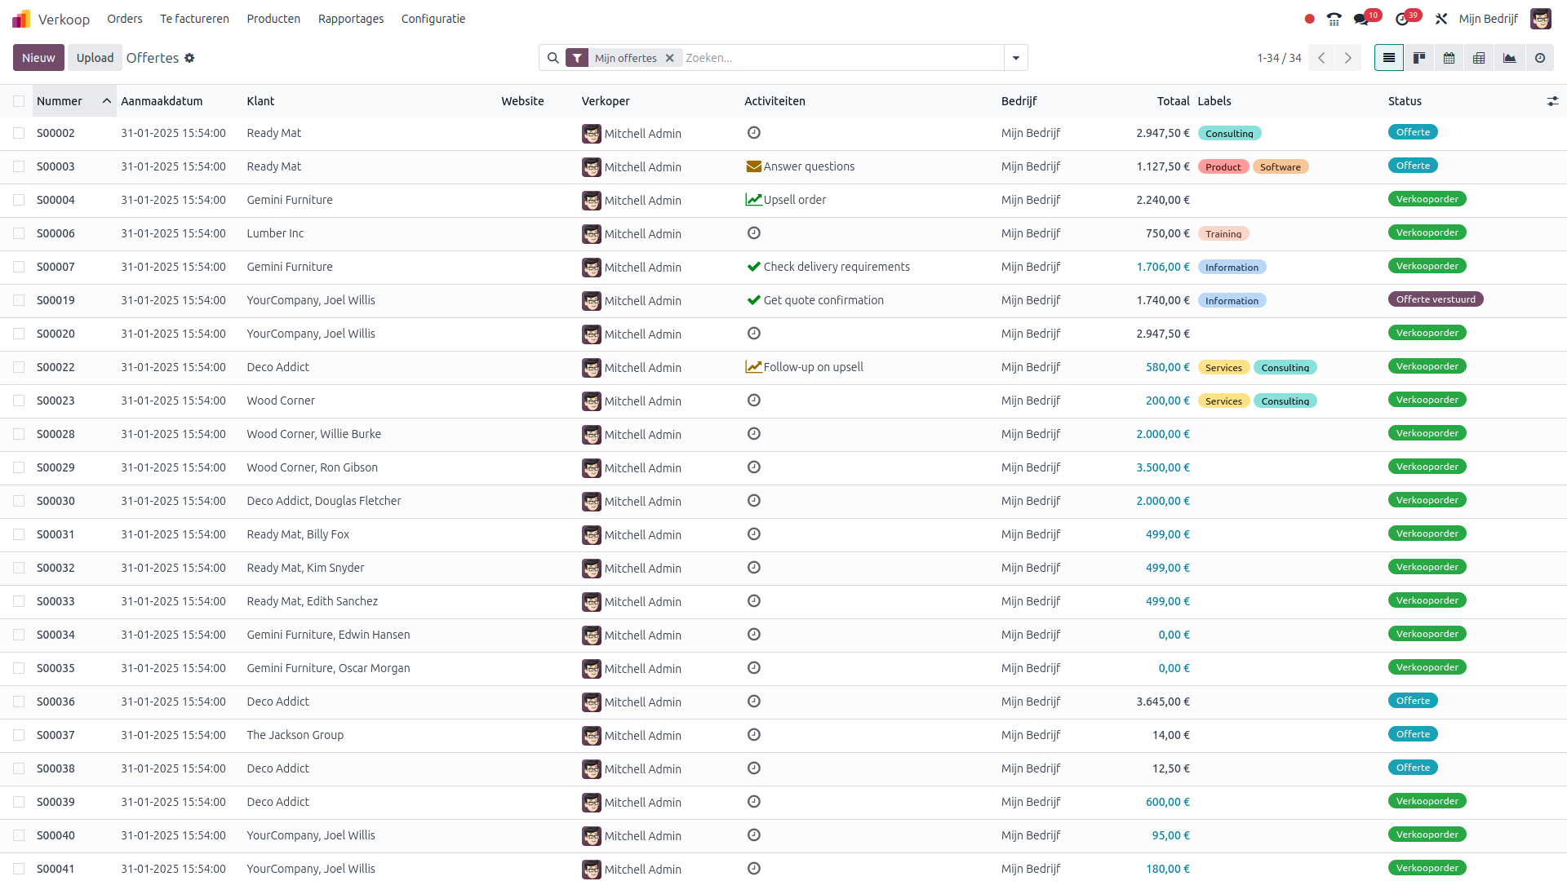
Task: Tick the checkbox for order S00002
Action: coord(19,133)
